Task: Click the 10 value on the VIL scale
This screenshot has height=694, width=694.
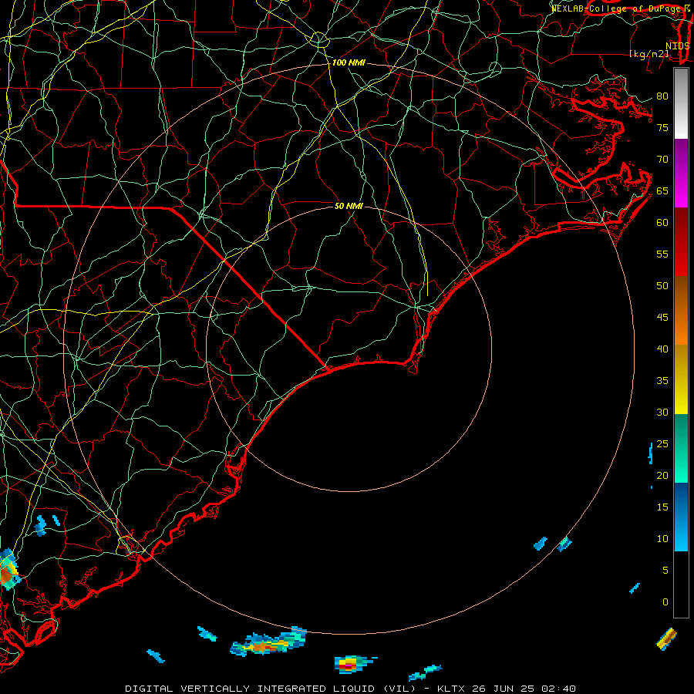Action: tap(662, 539)
